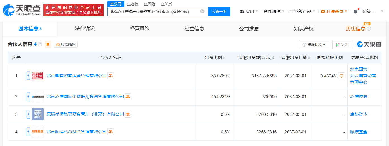Export the table with the 导出 button
The width and height of the screenshot is (389, 146).
343,45
